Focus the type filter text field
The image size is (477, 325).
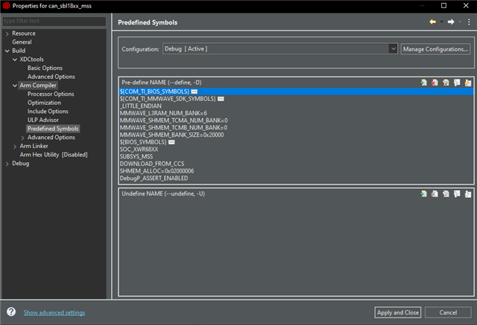54,21
